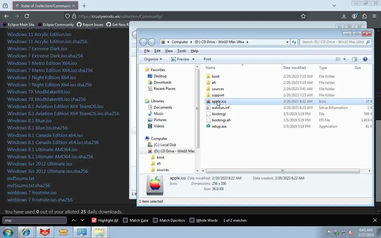
Task: Click the large apple icon preview thumbnail
Action: tap(155, 185)
